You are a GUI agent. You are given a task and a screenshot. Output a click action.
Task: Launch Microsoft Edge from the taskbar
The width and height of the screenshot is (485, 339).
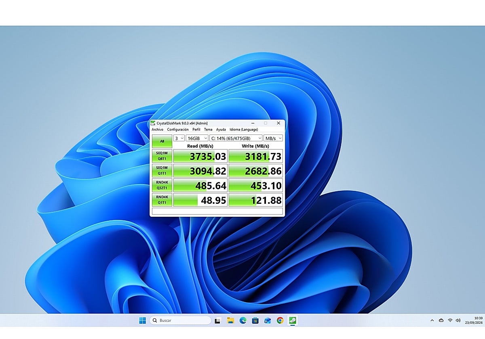click(x=243, y=320)
